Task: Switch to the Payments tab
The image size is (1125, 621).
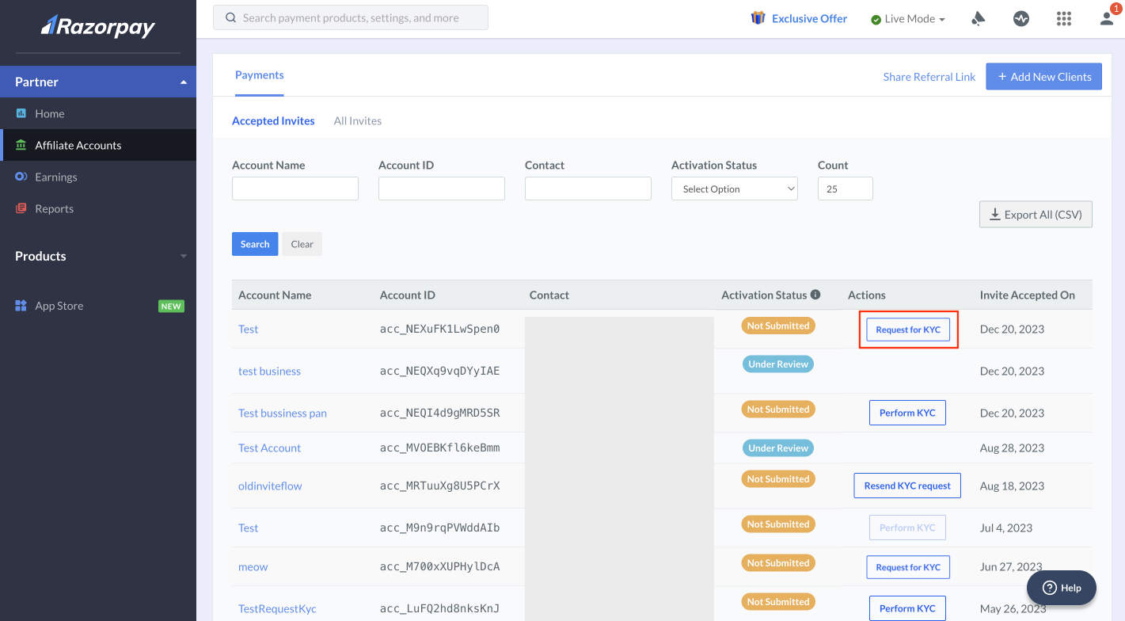Action: tap(260, 75)
